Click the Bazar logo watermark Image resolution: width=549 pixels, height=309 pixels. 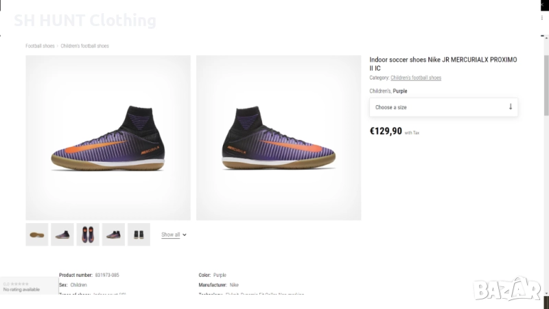point(507,288)
